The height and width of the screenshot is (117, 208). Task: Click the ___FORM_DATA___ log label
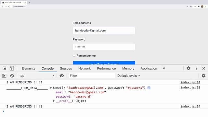[x=27, y=88]
